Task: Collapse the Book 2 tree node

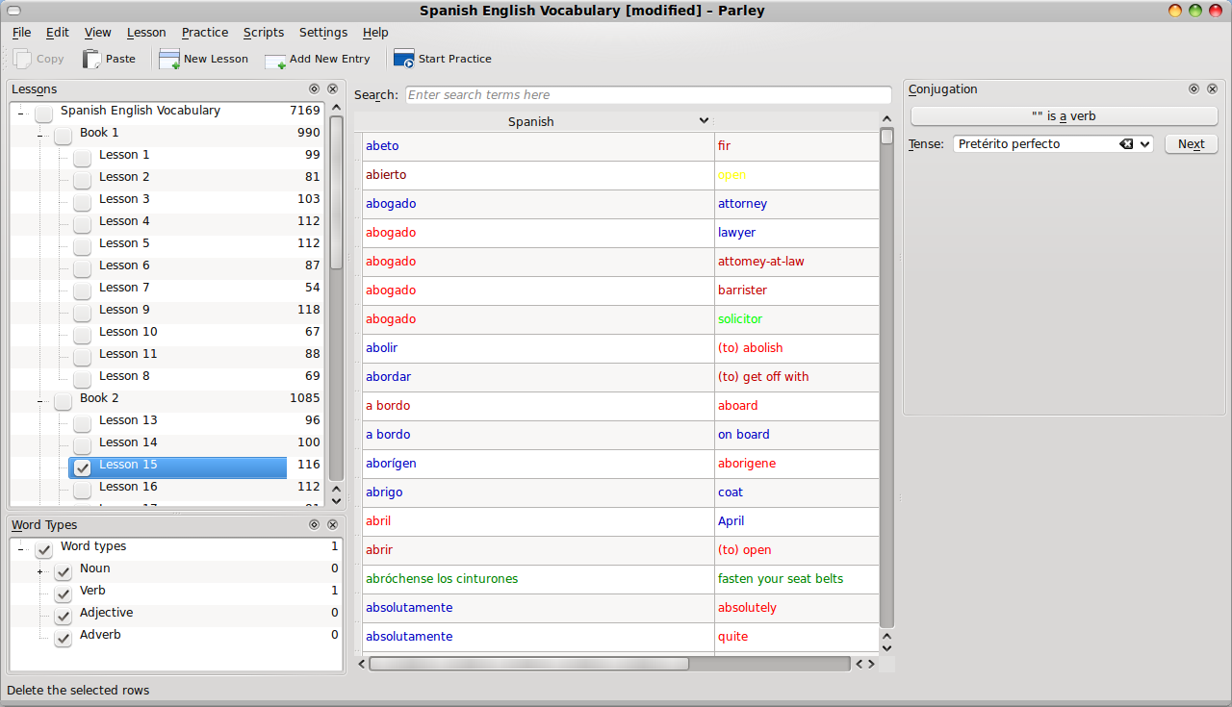Action: tap(39, 401)
